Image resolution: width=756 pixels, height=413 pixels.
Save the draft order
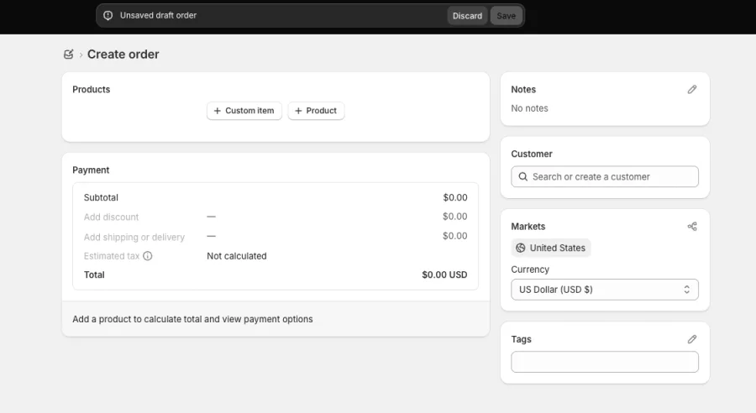tap(507, 16)
